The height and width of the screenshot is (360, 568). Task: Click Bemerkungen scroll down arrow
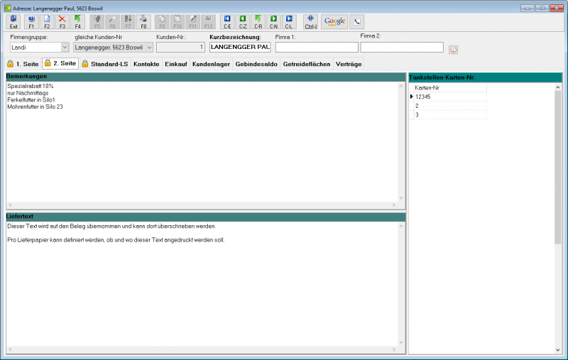click(x=401, y=197)
